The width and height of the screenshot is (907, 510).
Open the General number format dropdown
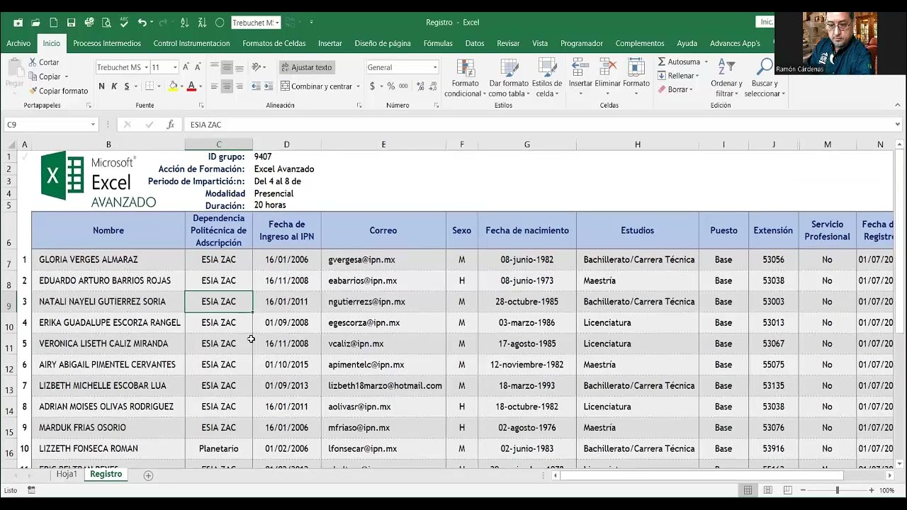(x=435, y=67)
